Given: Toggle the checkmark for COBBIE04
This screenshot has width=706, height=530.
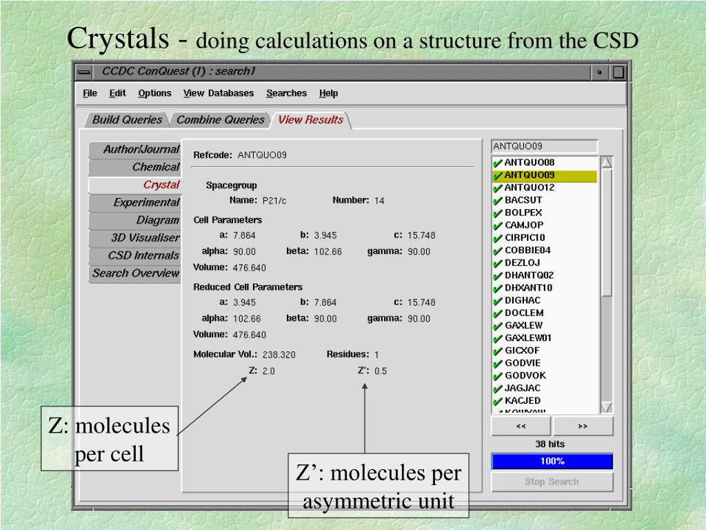Looking at the screenshot, I should coord(498,251).
